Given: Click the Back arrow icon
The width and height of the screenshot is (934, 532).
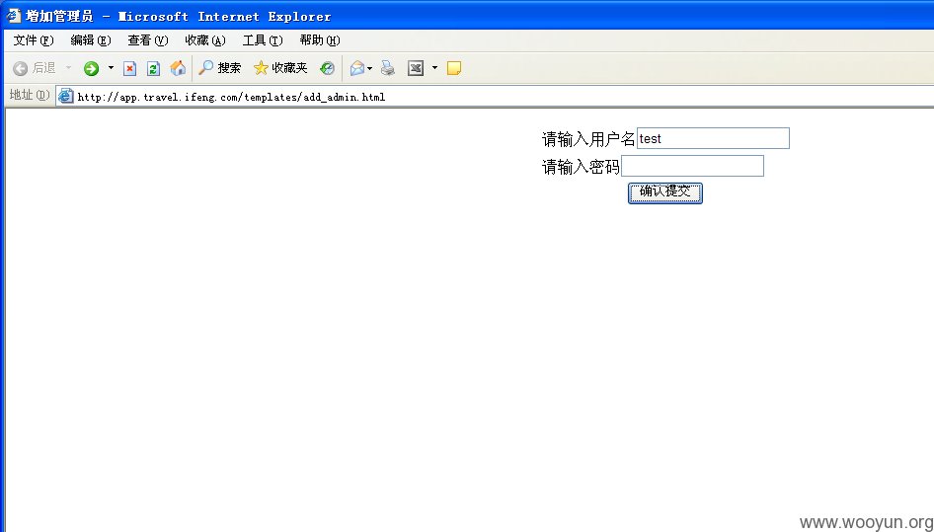Looking at the screenshot, I should click(21, 68).
